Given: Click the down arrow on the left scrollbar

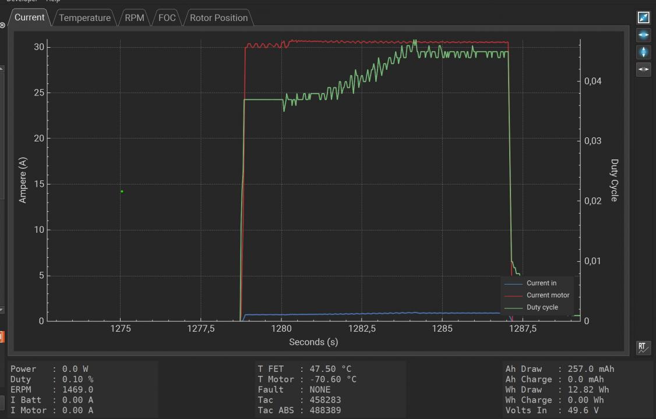Looking at the screenshot, I should [x=2, y=310].
